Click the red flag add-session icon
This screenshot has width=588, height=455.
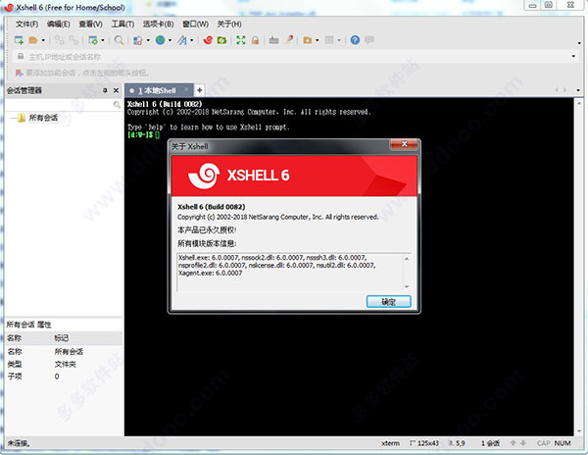[x=19, y=73]
